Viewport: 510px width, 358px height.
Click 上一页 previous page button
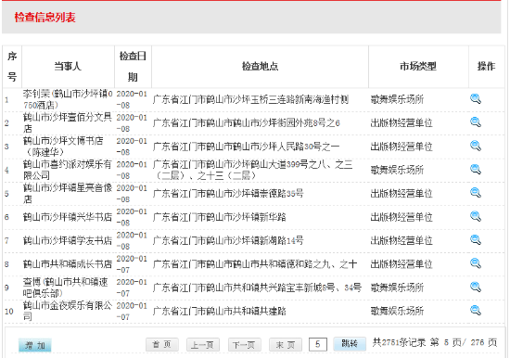pos(203,345)
